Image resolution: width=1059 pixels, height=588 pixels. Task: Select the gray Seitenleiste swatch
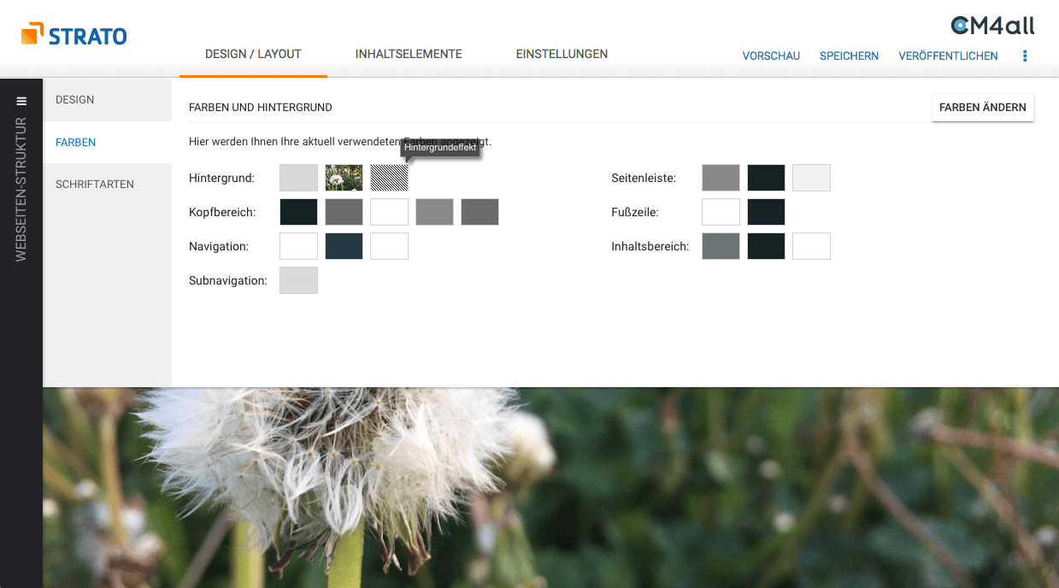(x=721, y=178)
